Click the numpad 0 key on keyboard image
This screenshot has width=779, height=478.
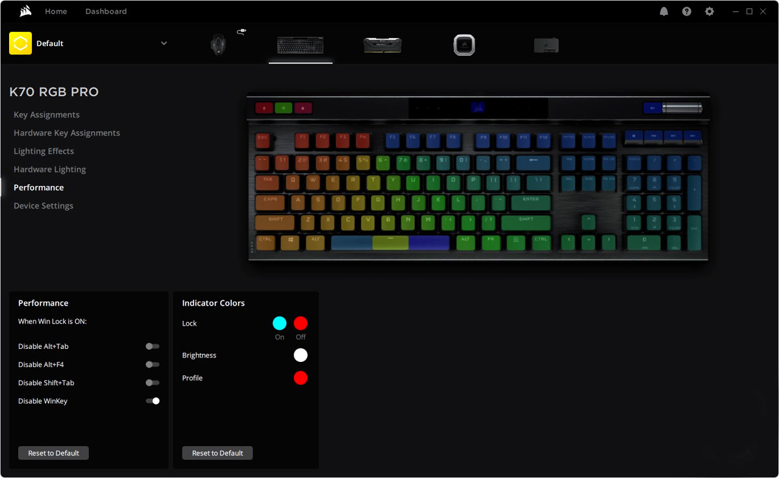(x=644, y=243)
